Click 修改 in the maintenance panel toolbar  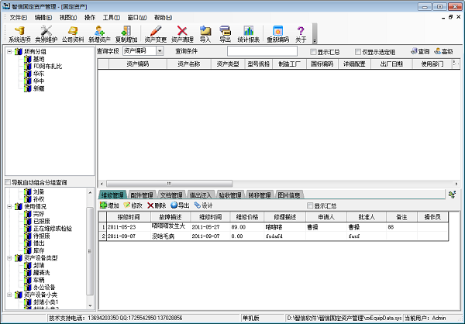(x=133, y=205)
